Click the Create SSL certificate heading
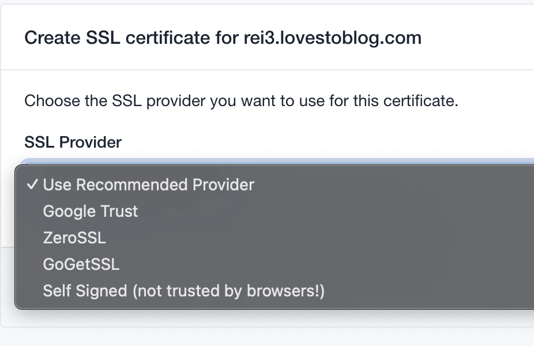Image resolution: width=534 pixels, height=346 pixels. 126,38
